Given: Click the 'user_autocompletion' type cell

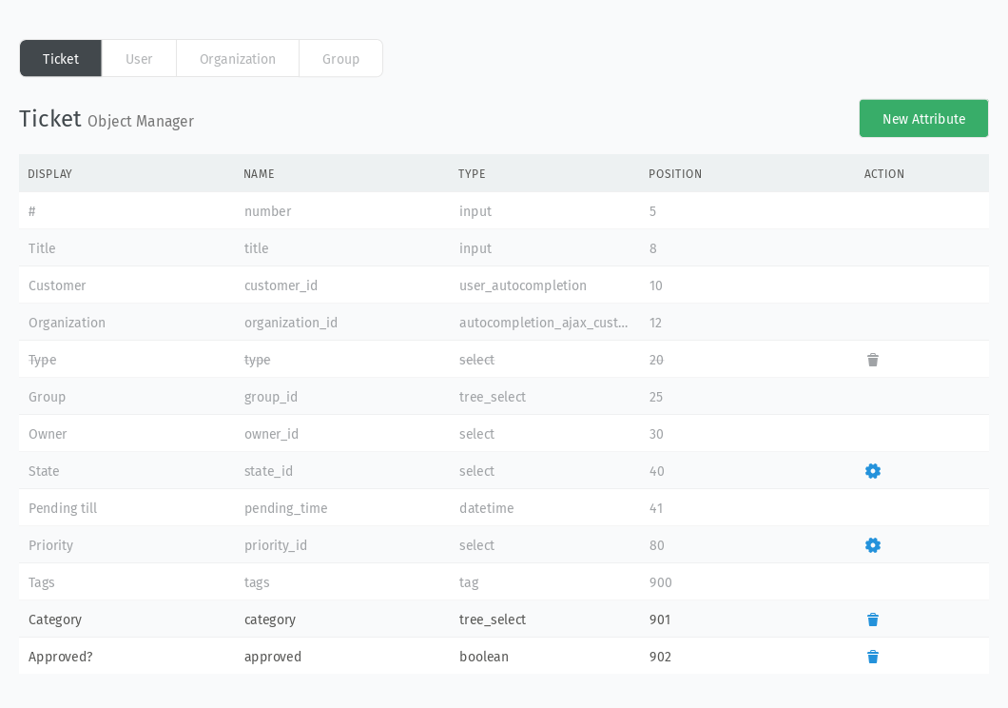Looking at the screenshot, I should tap(523, 285).
